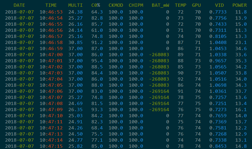Click the CHIPM column header

[x=136, y=5]
